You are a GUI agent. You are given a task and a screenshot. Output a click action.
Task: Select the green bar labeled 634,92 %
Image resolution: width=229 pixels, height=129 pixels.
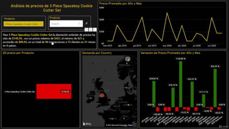click(154, 94)
